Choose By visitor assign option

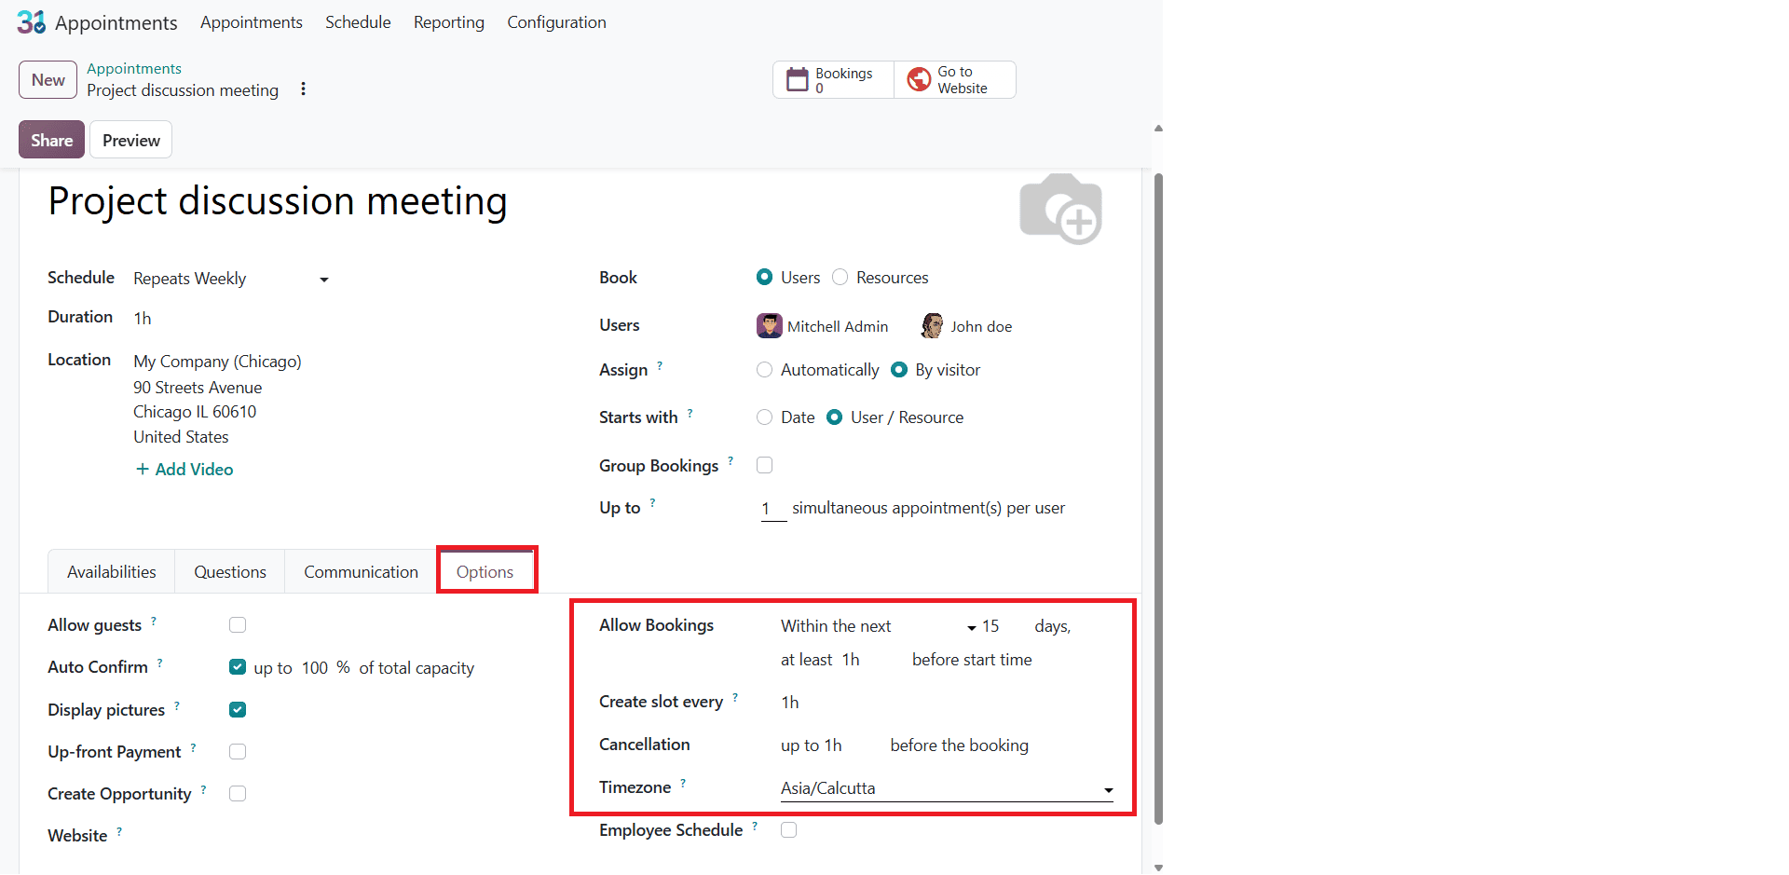(899, 370)
